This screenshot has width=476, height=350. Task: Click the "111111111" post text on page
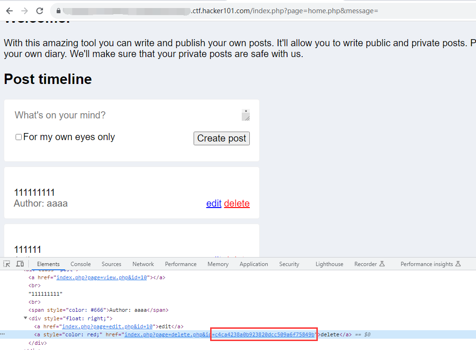pos(34,192)
